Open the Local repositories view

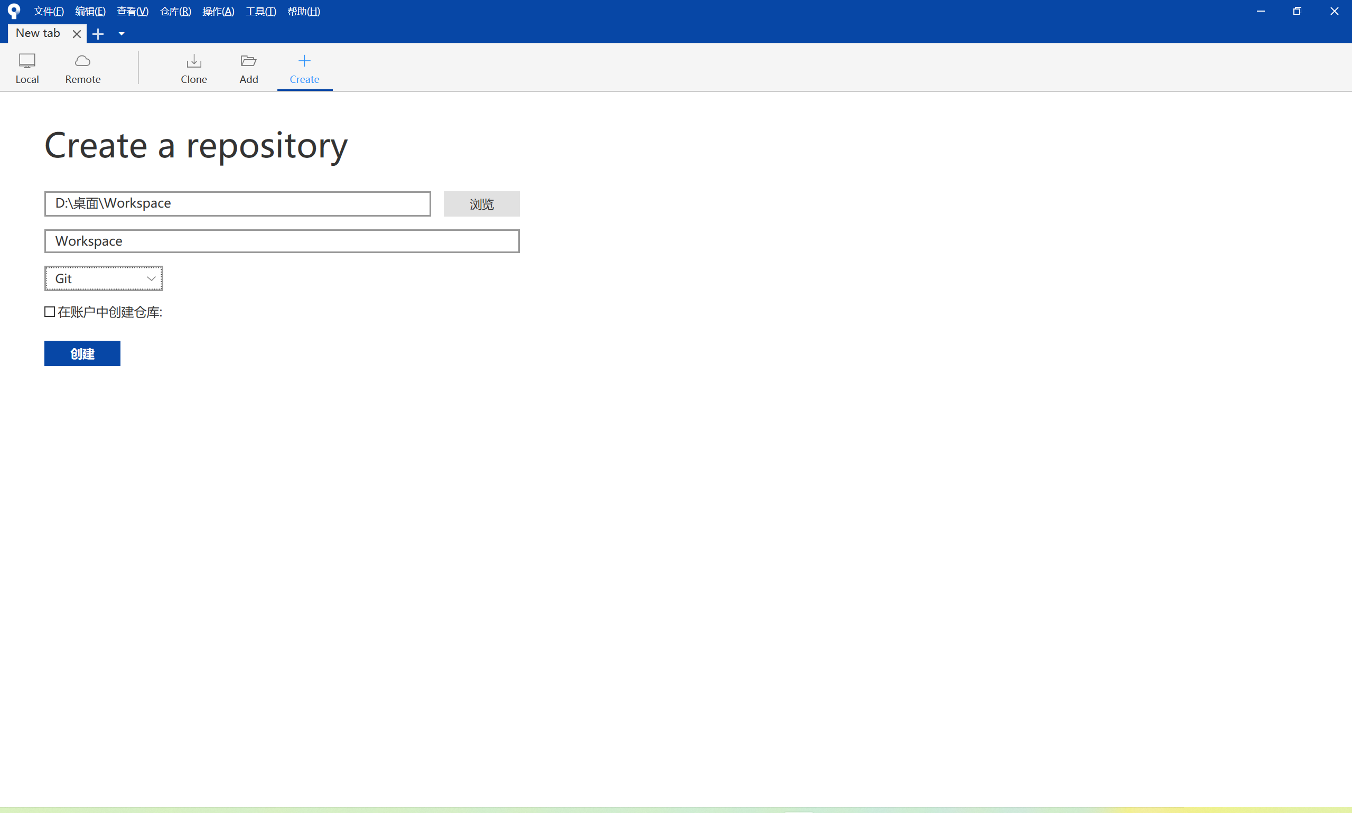pos(27,69)
